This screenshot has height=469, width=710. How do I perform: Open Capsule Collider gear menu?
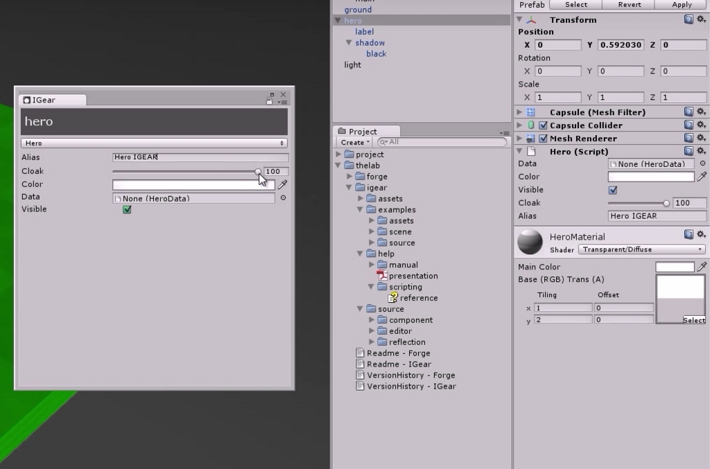pyautogui.click(x=701, y=125)
